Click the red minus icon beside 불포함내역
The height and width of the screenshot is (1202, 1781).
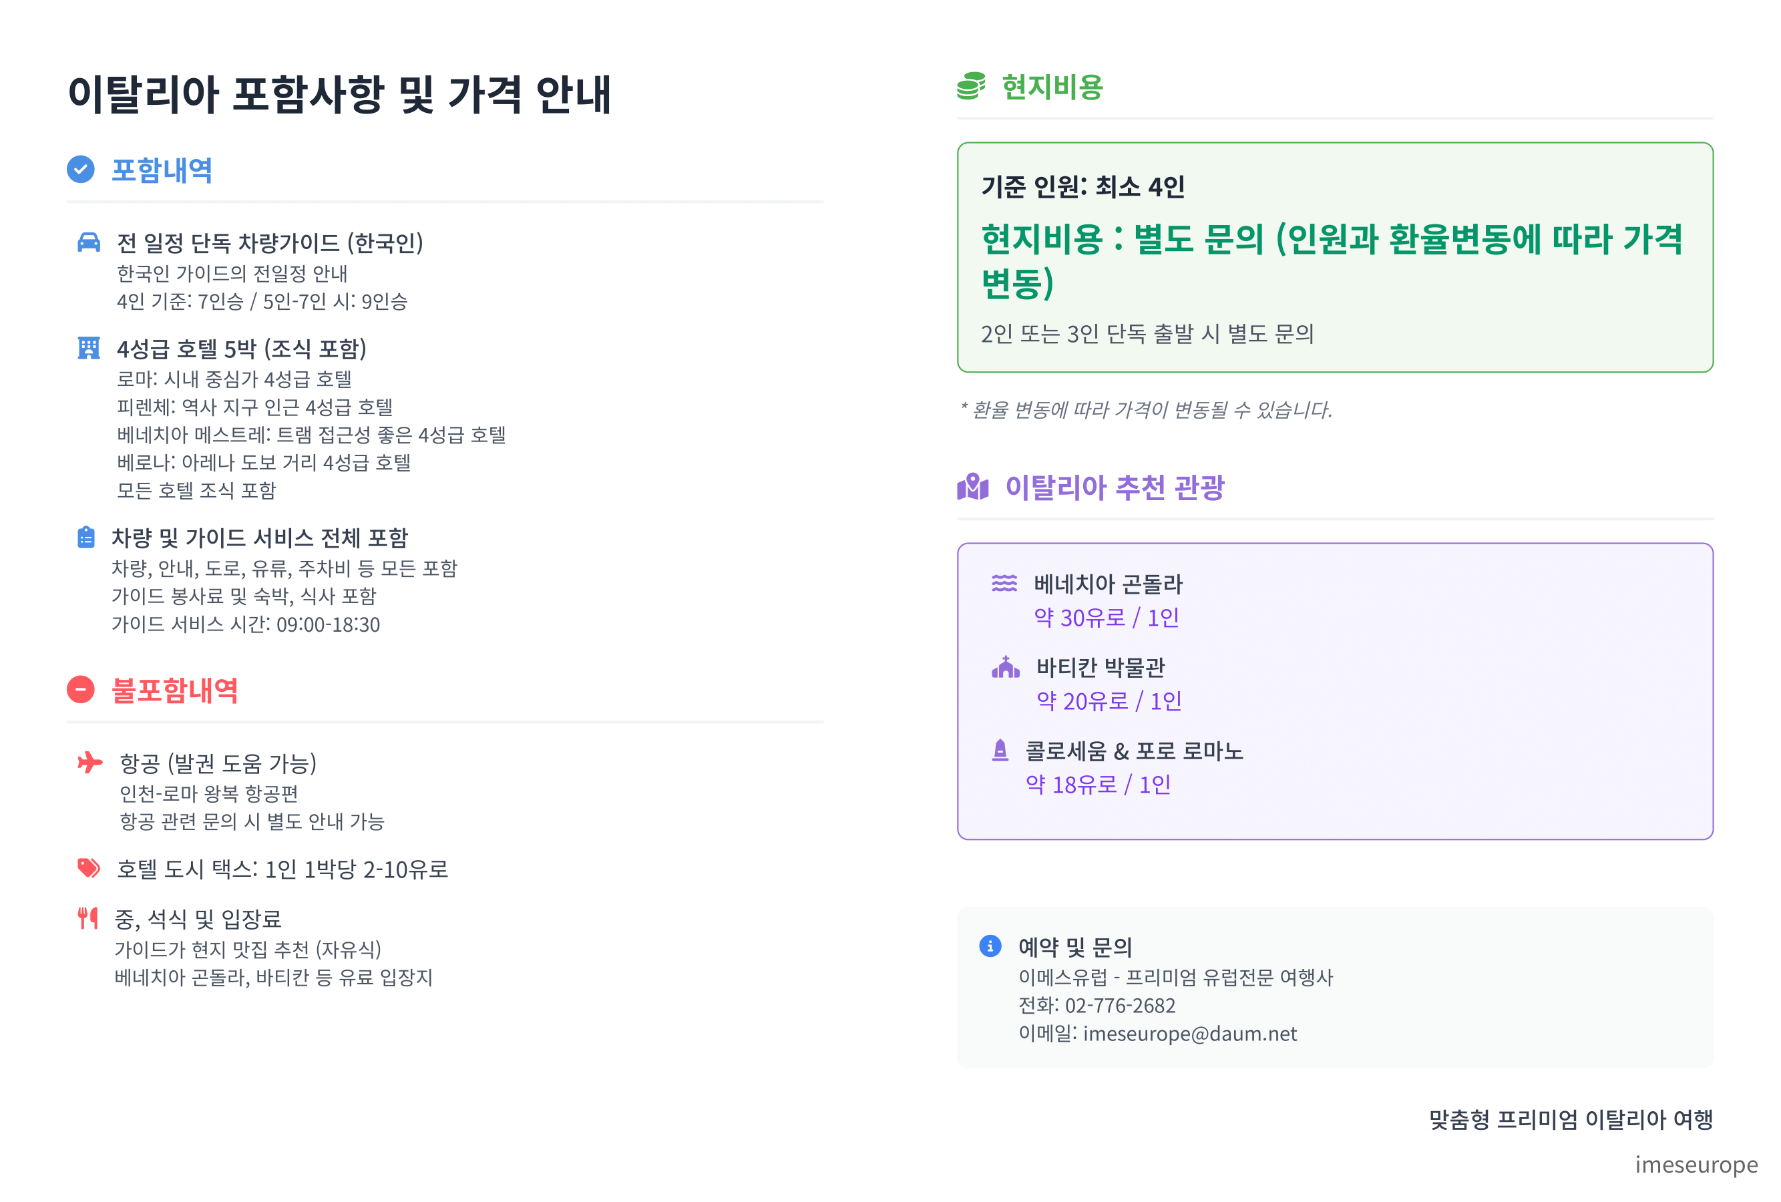click(80, 690)
